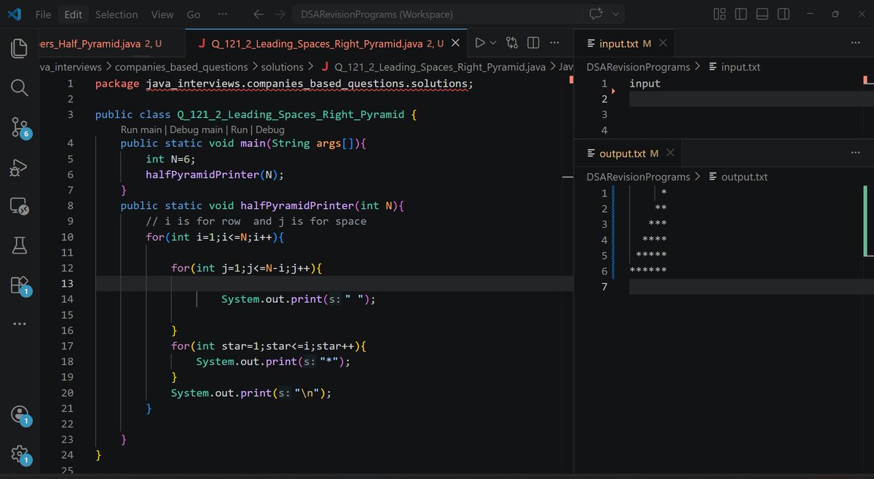Open the chat dropdown chevron in title bar
The height and width of the screenshot is (479, 874).
616,14
